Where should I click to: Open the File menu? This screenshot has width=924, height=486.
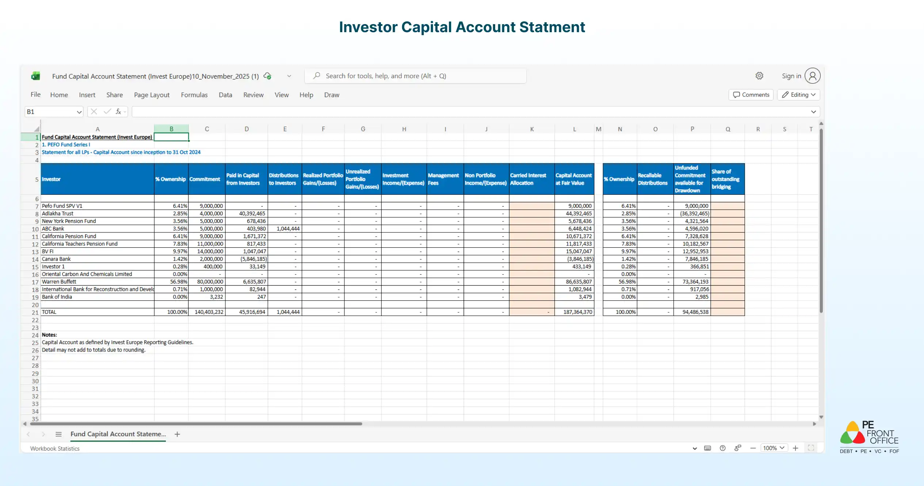[35, 95]
